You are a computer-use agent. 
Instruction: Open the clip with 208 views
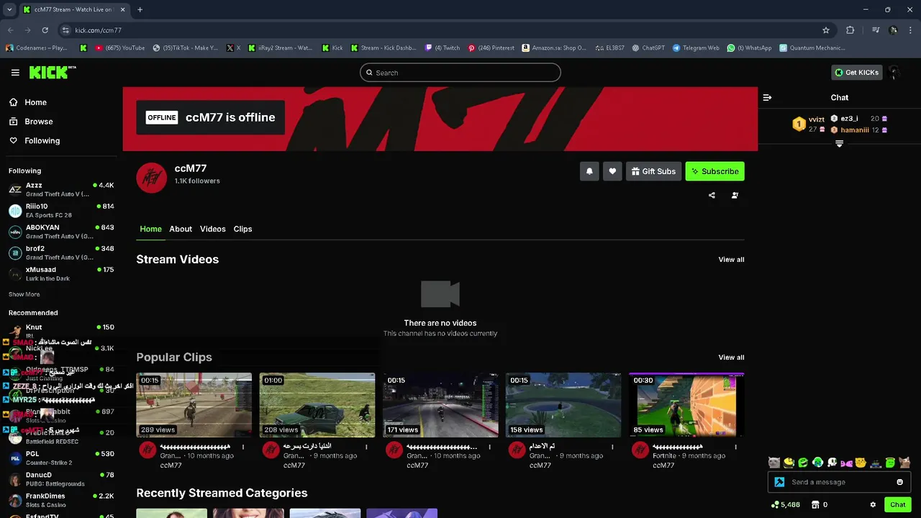point(317,405)
